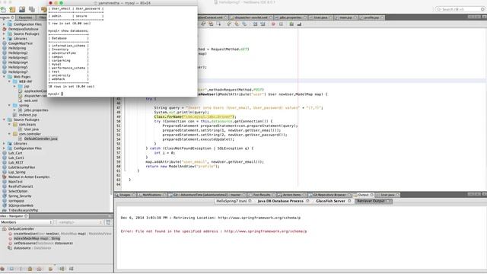The image size is (487, 274).
Task: Select the HelloSpring7 (run) output tab
Action: click(x=231, y=201)
